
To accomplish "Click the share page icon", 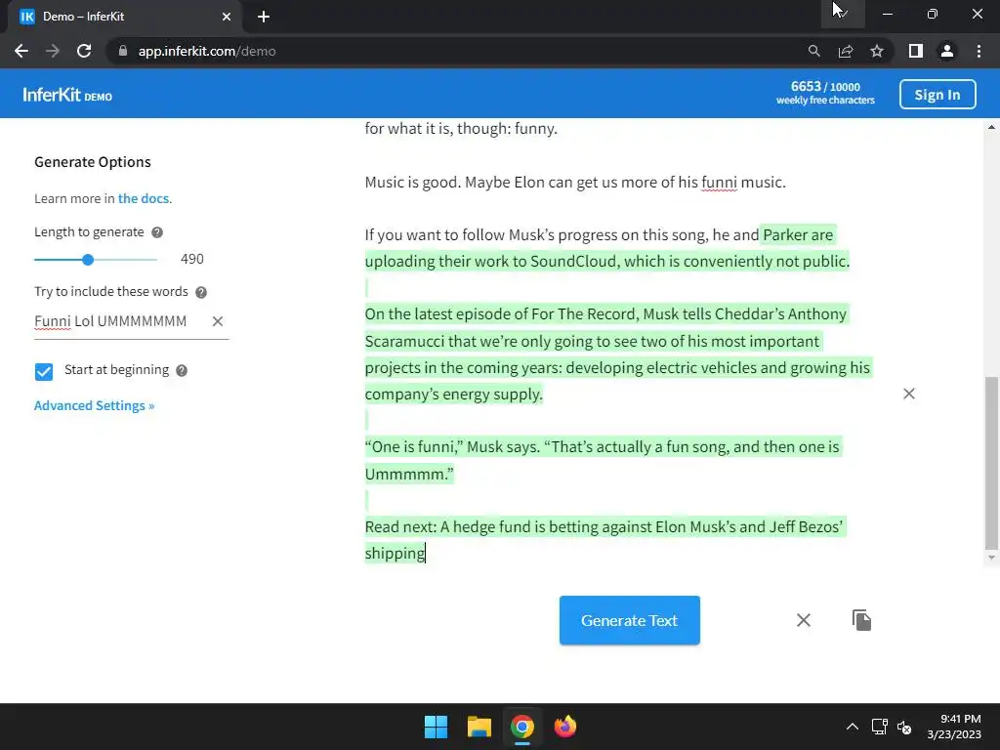I will pyautogui.click(x=846, y=51).
